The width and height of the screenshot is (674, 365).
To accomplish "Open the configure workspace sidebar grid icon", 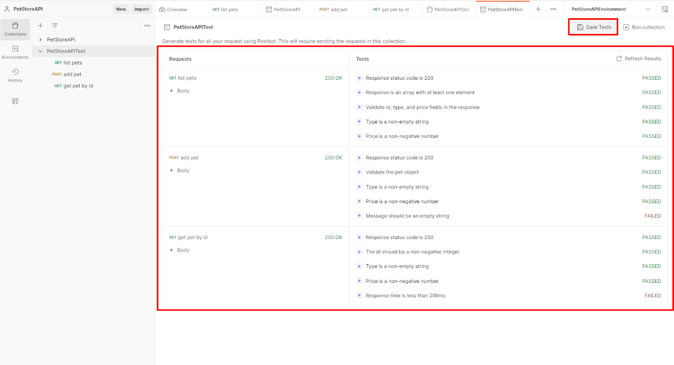I will click(15, 101).
